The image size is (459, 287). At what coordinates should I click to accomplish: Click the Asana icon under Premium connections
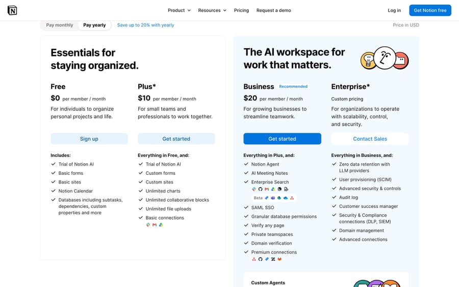(x=254, y=259)
